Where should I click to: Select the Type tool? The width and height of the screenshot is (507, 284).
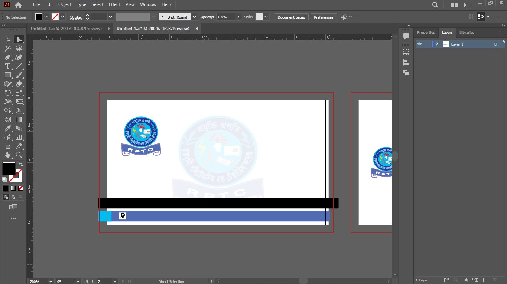(7, 66)
